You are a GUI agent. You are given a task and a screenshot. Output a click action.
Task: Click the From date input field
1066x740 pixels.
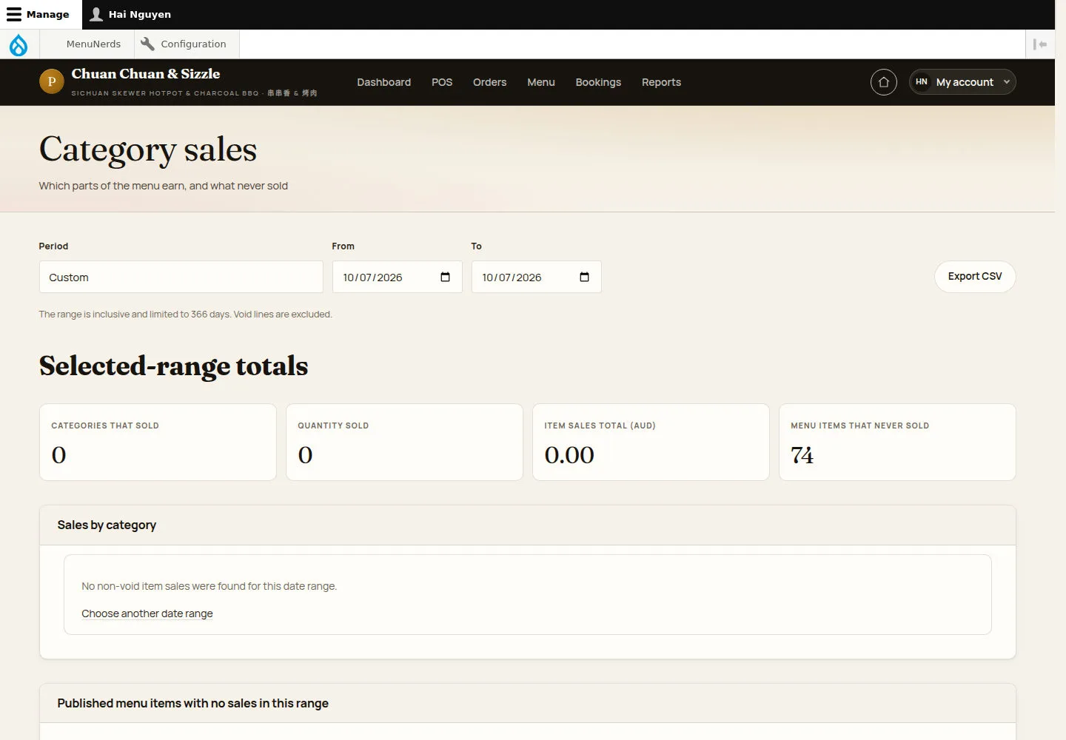click(397, 277)
